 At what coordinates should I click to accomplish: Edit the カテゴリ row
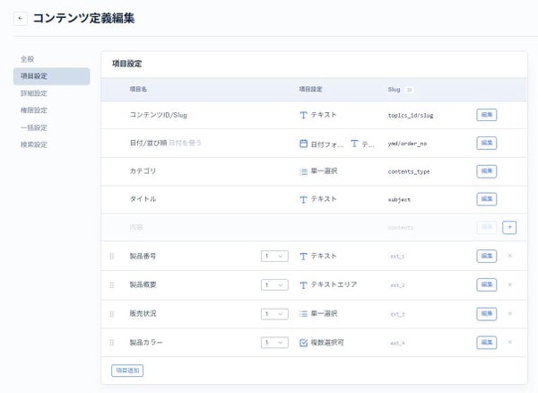point(487,171)
